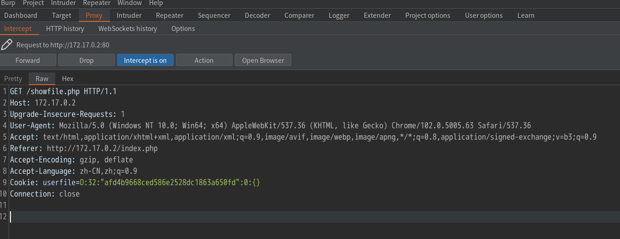620x239 pixels.
Task: Forward the intercepted request
Action: pyautogui.click(x=28, y=60)
